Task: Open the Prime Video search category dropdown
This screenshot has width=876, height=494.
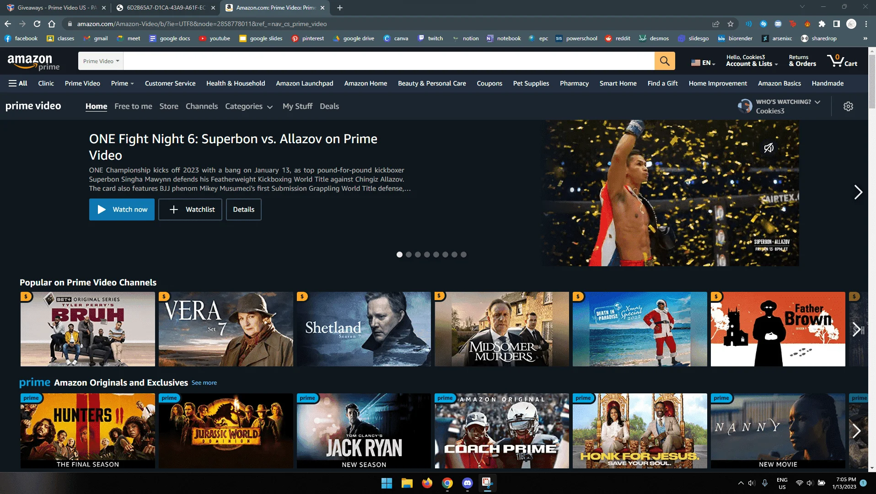Action: tap(101, 61)
